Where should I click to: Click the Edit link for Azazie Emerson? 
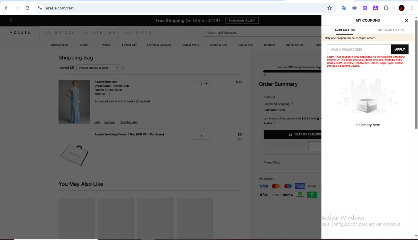97,122
